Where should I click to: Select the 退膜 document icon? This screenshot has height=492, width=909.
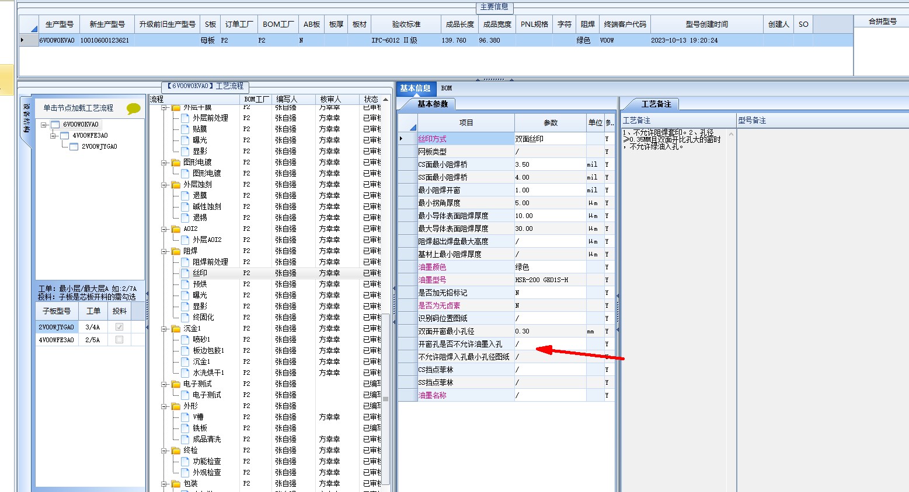tap(185, 195)
